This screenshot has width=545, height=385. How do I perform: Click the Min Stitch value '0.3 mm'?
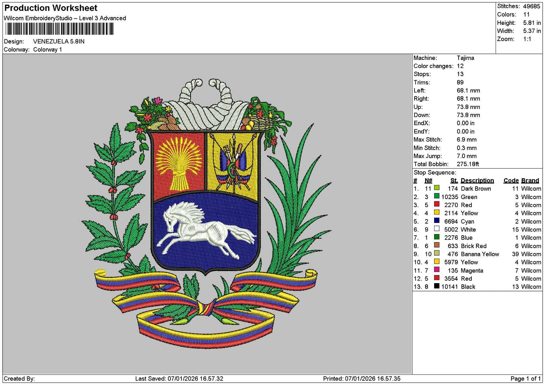pos(467,148)
